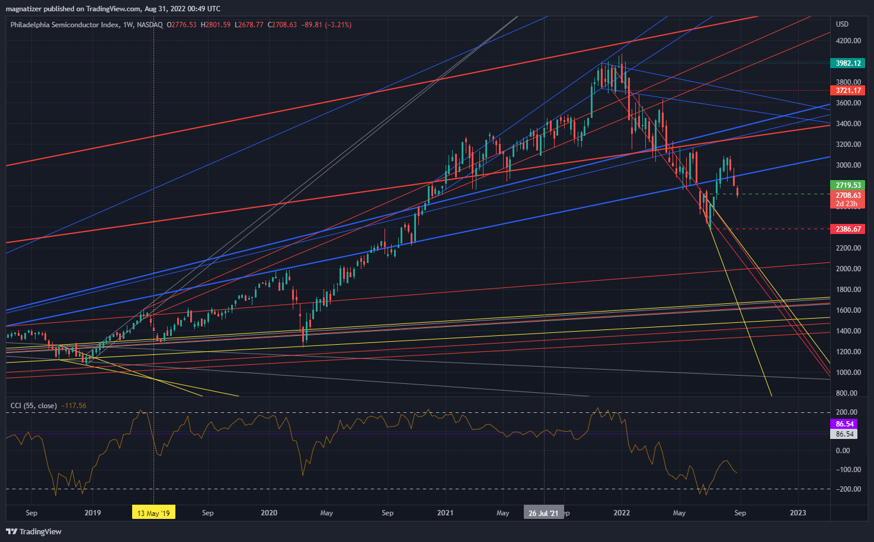Viewport: 874px width, 542px height.
Task: Click the change value −89.81 (−3.21%)
Action: coord(326,25)
